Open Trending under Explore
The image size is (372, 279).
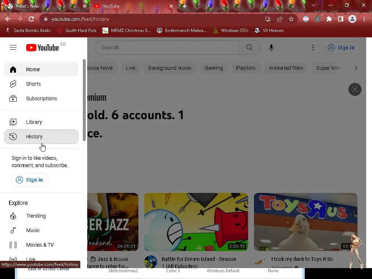[x=41, y=216]
